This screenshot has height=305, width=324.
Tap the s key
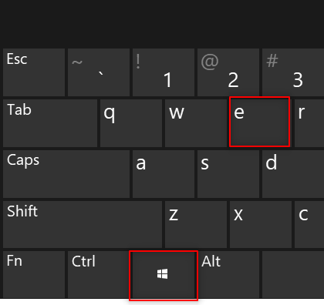(x=228, y=174)
